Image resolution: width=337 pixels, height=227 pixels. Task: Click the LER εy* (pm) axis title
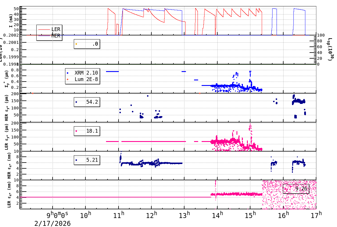click(6, 137)
